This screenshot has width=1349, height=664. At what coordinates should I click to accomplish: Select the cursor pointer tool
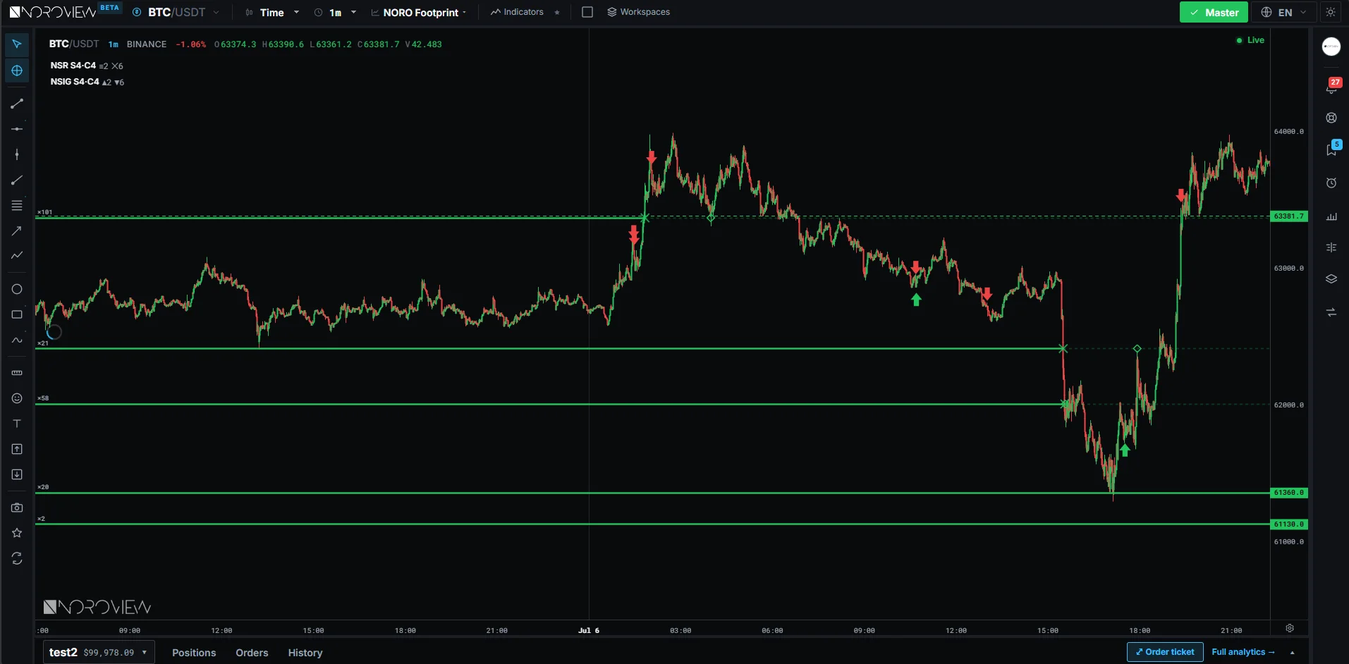click(17, 44)
